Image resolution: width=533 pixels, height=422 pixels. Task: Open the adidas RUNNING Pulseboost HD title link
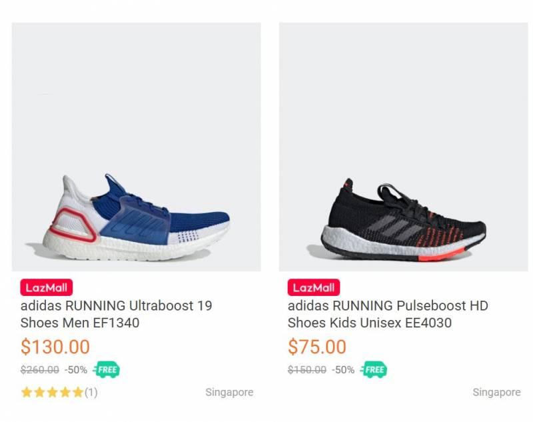388,315
